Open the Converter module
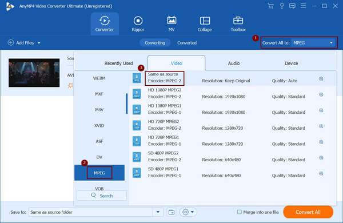The width and height of the screenshot is (343, 223). pos(105,23)
